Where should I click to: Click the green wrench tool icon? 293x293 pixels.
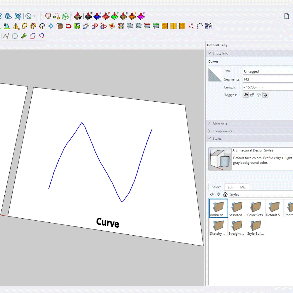coord(24,36)
